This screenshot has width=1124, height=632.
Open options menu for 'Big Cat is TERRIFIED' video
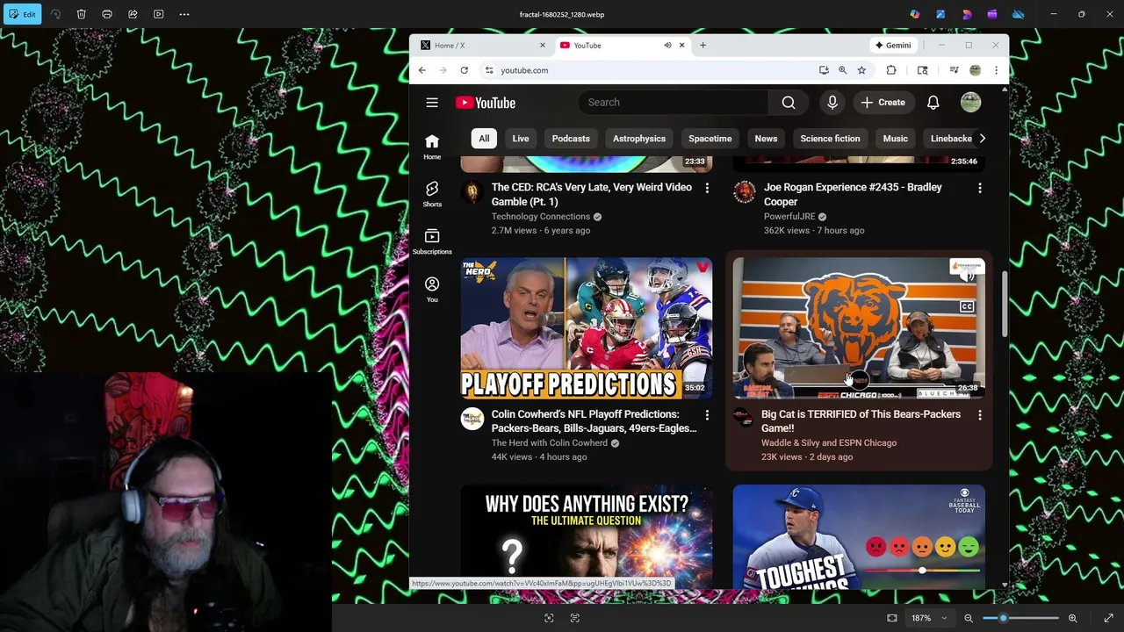pos(980,415)
